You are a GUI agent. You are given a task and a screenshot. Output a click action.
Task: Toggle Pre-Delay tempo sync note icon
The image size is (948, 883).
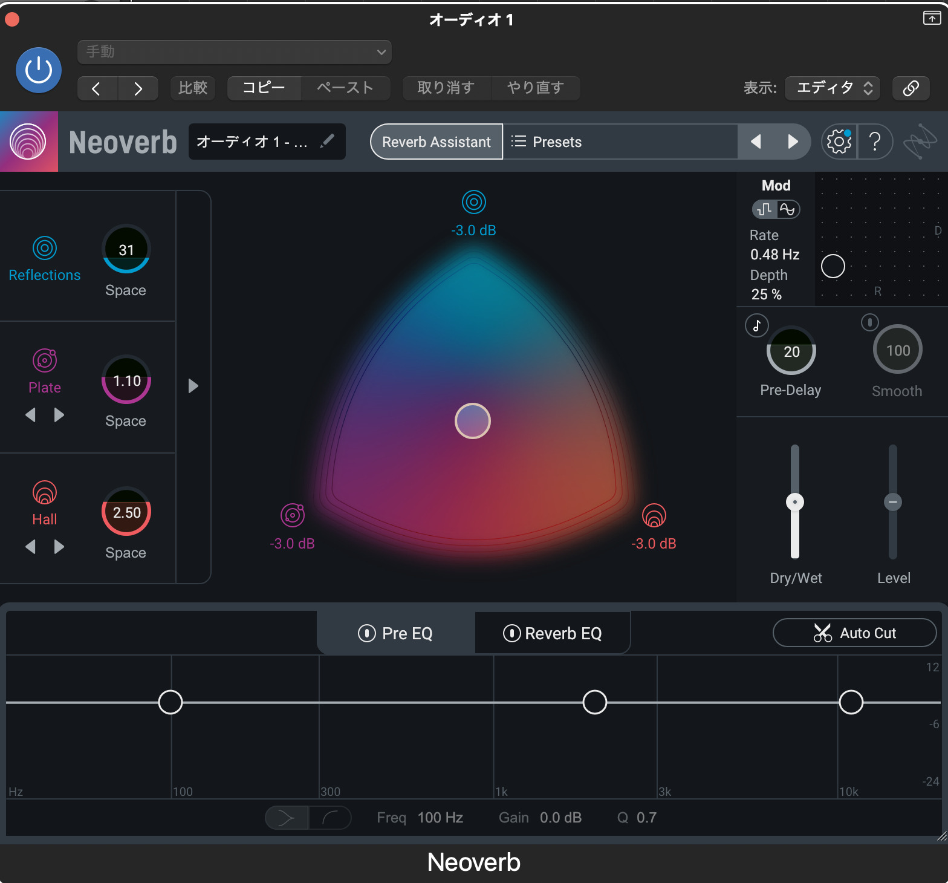tap(757, 325)
